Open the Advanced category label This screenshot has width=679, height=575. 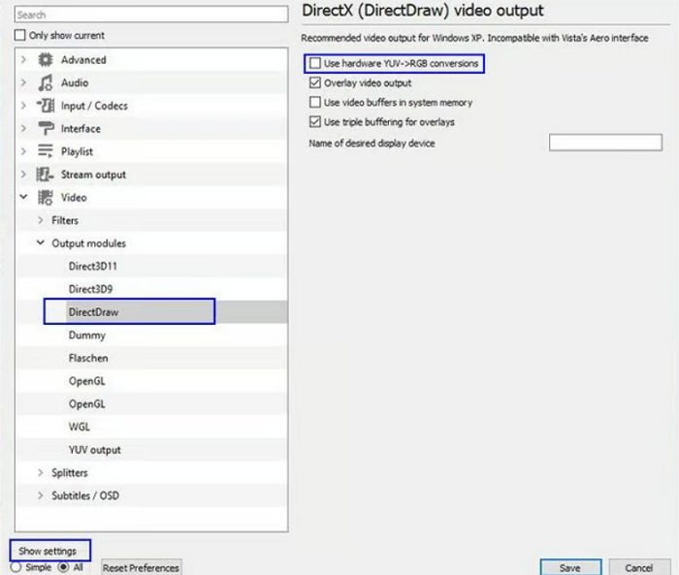pos(83,60)
